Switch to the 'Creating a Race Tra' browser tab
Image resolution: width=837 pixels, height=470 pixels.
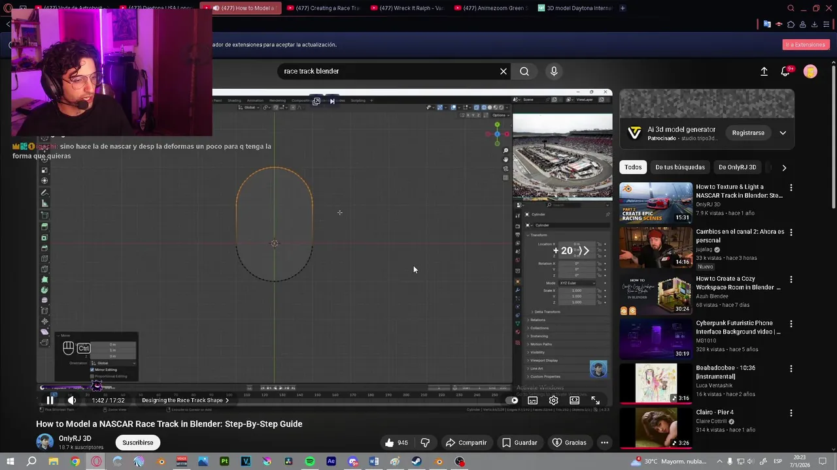coord(324,8)
